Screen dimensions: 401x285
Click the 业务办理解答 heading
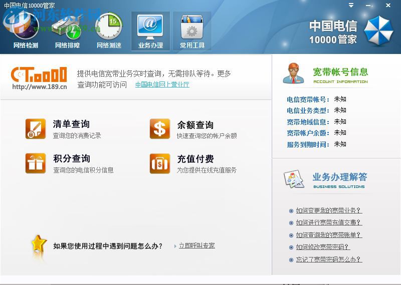(340, 177)
